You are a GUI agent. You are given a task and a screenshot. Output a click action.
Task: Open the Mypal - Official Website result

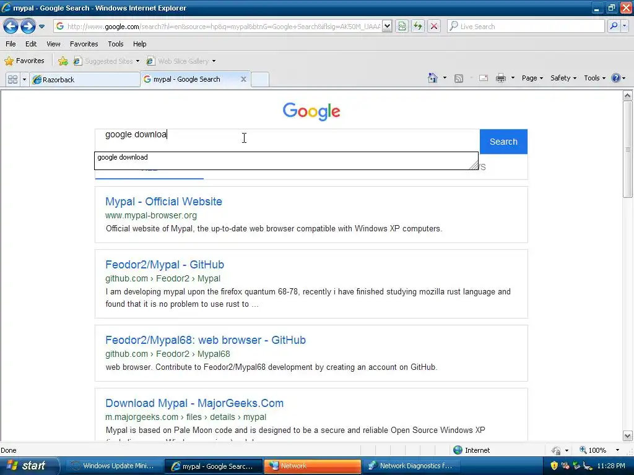pos(163,202)
